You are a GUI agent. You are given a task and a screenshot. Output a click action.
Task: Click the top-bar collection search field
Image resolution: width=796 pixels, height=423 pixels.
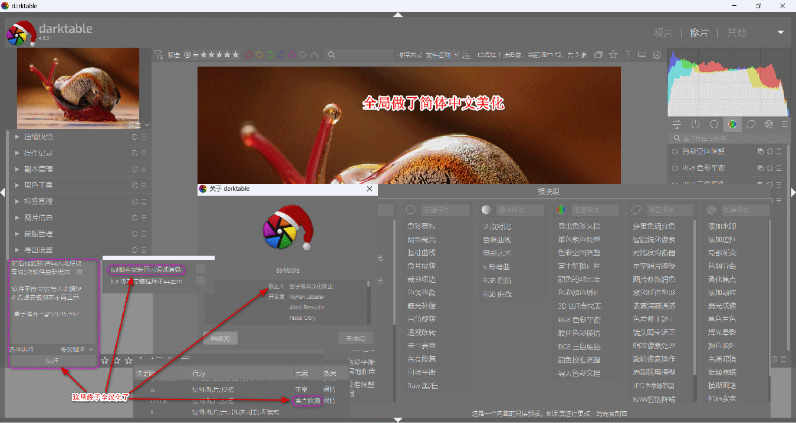(x=360, y=55)
